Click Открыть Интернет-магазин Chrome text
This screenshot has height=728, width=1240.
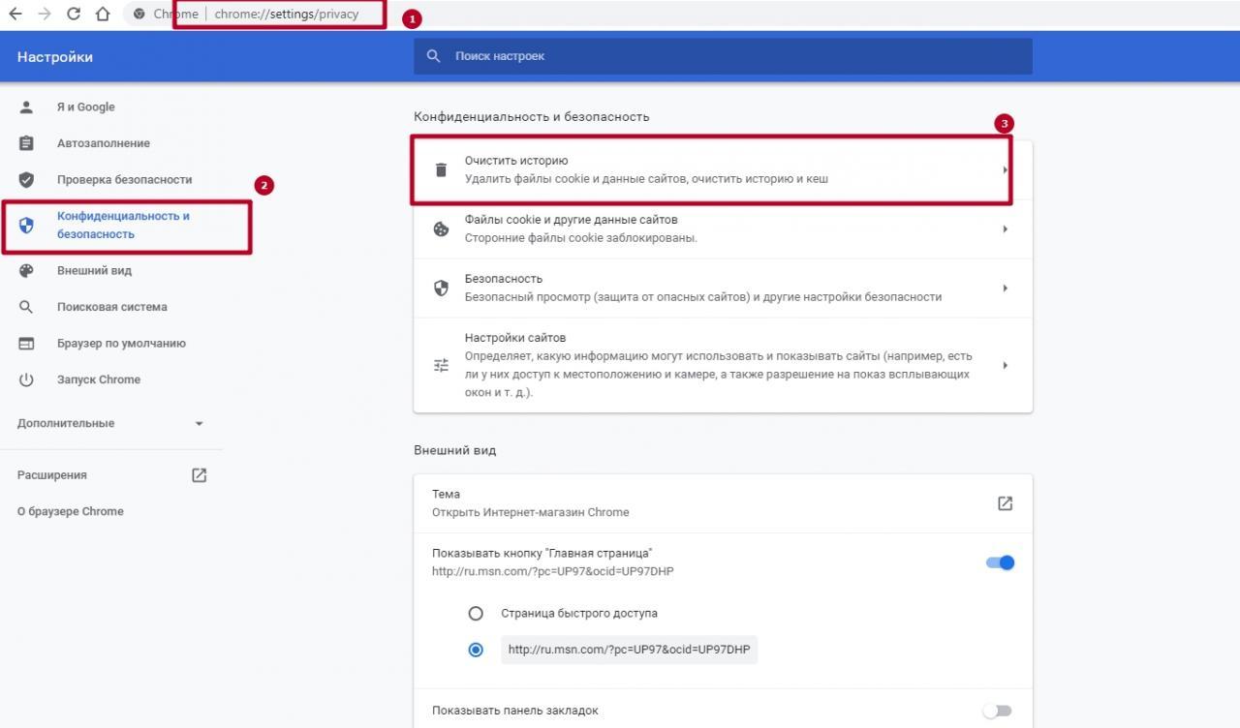530,512
